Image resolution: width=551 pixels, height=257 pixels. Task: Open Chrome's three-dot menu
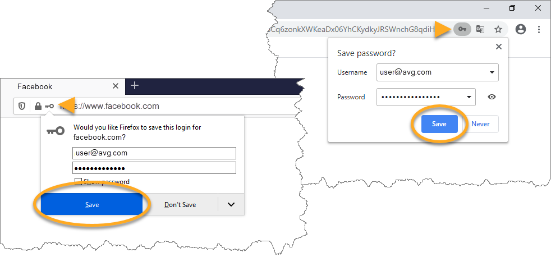point(539,29)
